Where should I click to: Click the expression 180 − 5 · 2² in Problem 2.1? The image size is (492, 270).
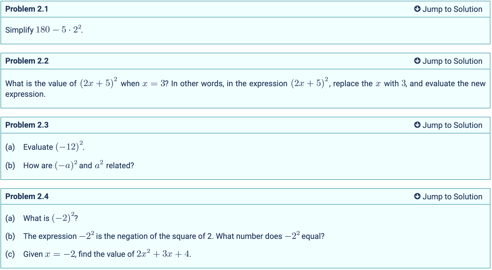pyautogui.click(x=59, y=30)
